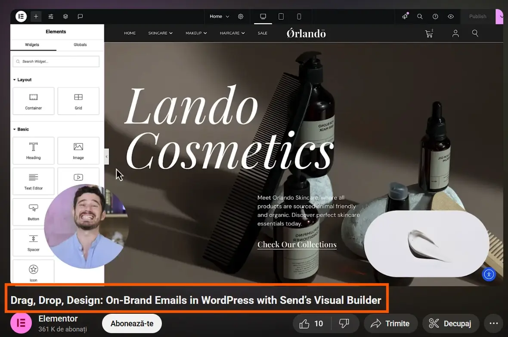Expand the MAKEUP menu

[x=196, y=33]
